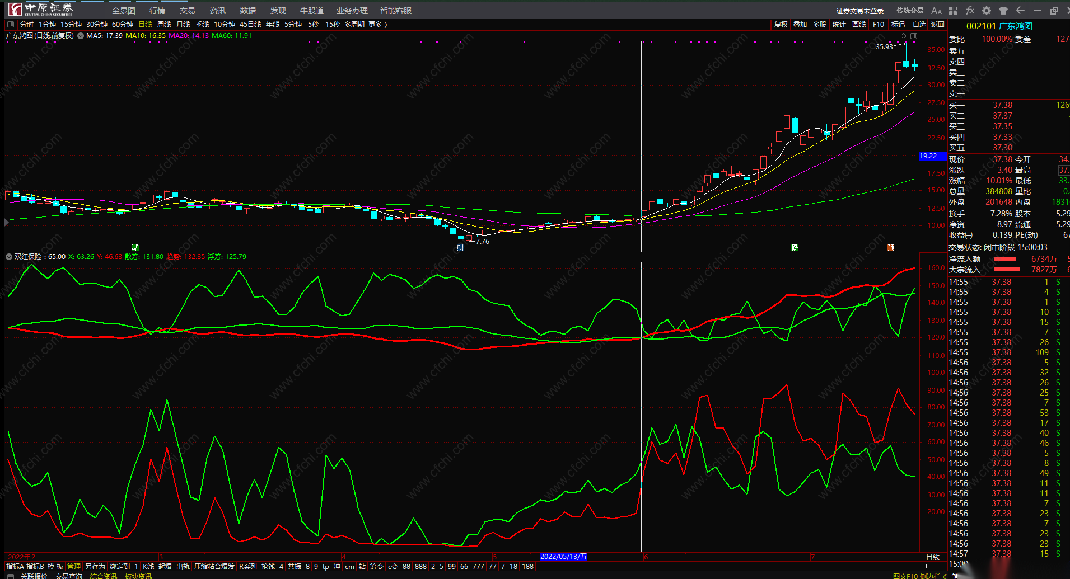Open the 资讯 menu
1070x579 pixels.
[x=218, y=11]
